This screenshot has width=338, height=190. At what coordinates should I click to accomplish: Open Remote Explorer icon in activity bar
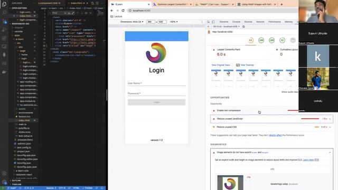coord(4,46)
